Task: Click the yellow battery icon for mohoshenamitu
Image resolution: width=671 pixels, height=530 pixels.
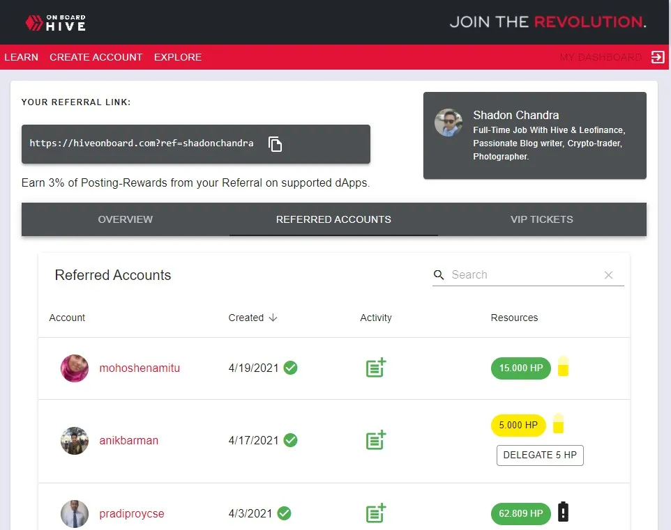Action: tap(563, 366)
